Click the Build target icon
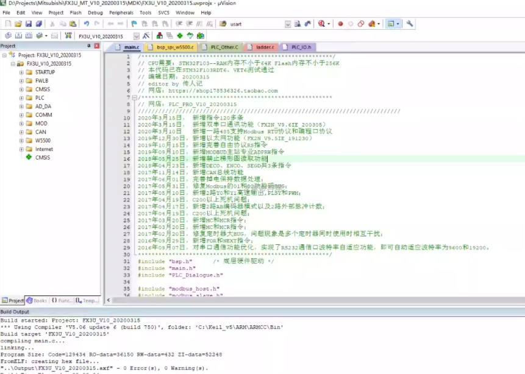The image size is (525, 374). tap(19, 35)
